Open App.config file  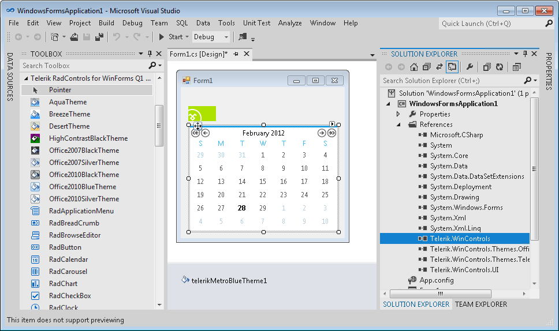pos(437,280)
